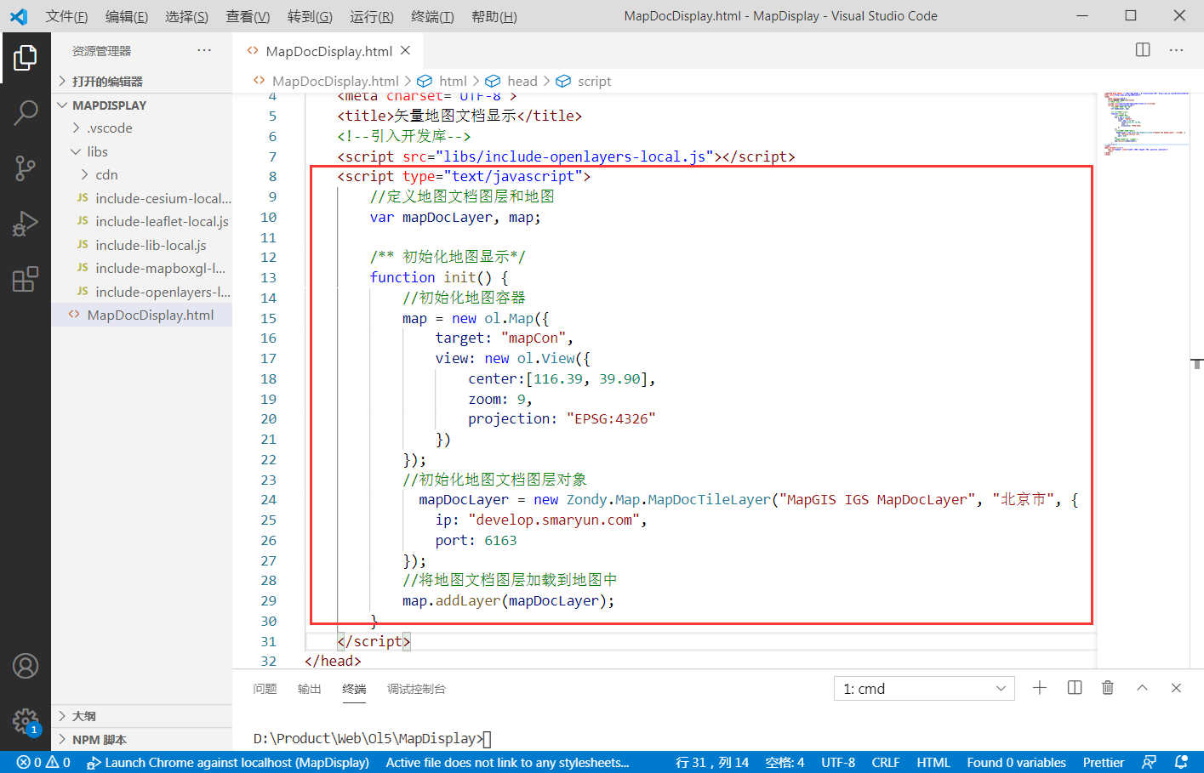Image resolution: width=1204 pixels, height=773 pixels.
Task: Show errors and warnings count in status bar
Action: 44,763
